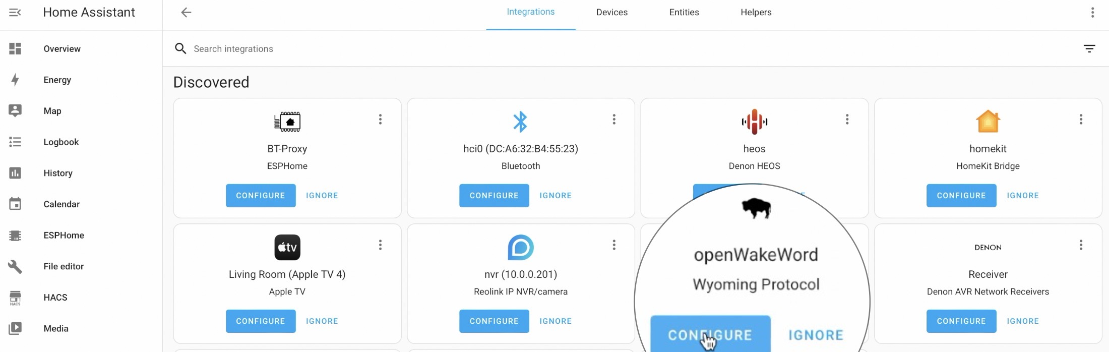Open the filter icon beside the search bar

(x=1089, y=48)
